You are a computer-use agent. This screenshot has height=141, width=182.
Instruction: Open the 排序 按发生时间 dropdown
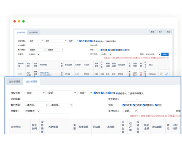pyautogui.click(x=153, y=54)
